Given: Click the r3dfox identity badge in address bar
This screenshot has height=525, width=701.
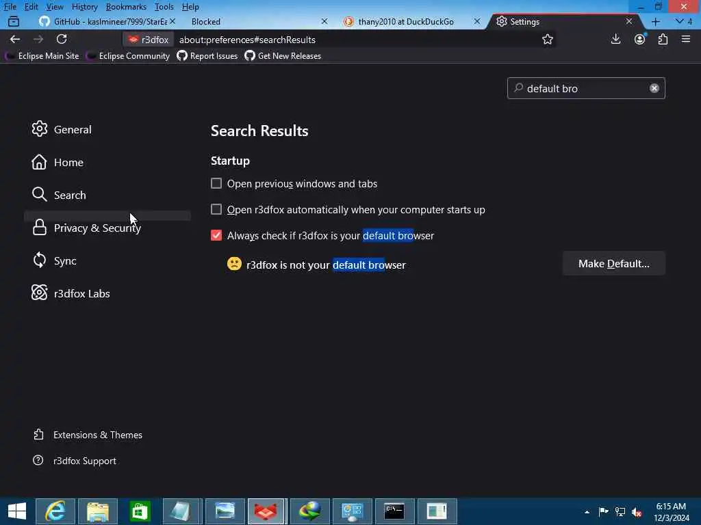Looking at the screenshot, I should coord(149,40).
